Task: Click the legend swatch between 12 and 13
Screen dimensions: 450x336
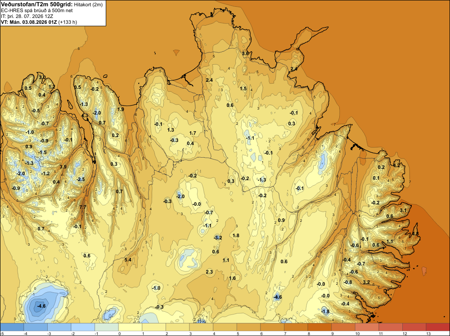Action: tap(414, 327)
